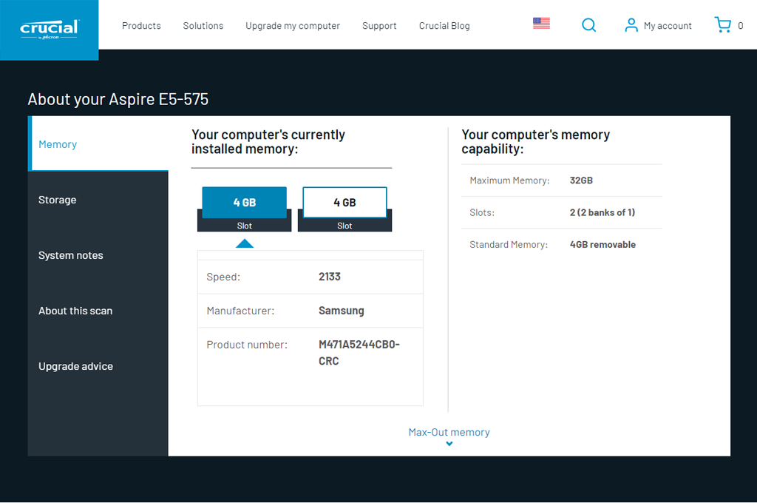Go to Upgrade my computer

[293, 26]
